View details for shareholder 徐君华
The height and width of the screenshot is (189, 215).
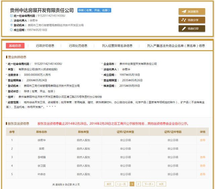click(x=202, y=140)
